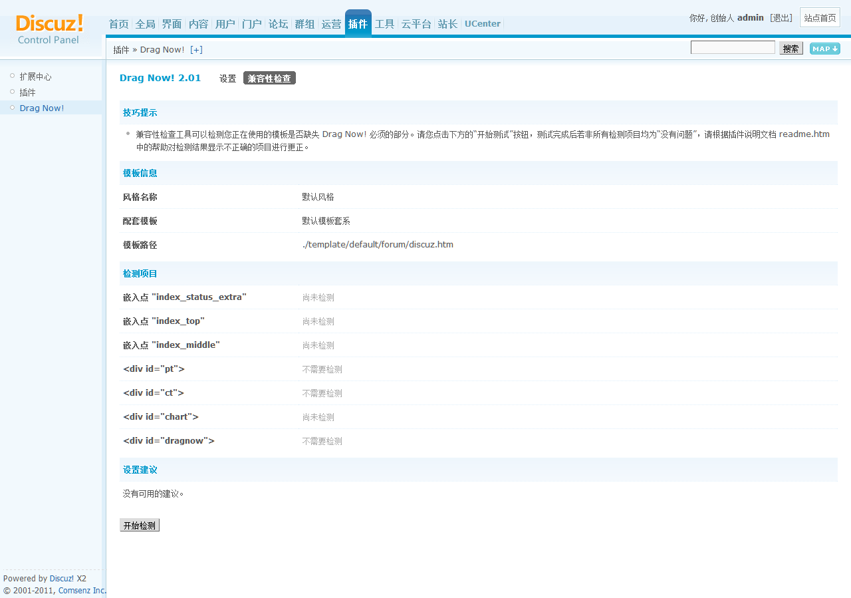Open the UCenter menu

(483, 24)
